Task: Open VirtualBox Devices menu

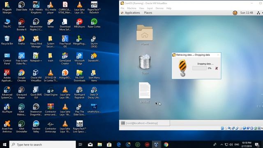Action: coord(159,8)
